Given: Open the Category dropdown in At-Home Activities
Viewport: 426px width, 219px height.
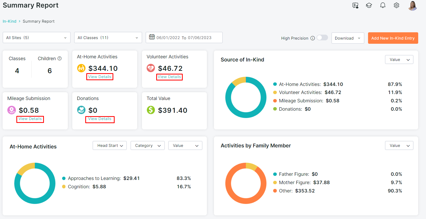Looking at the screenshot, I should tap(148, 146).
